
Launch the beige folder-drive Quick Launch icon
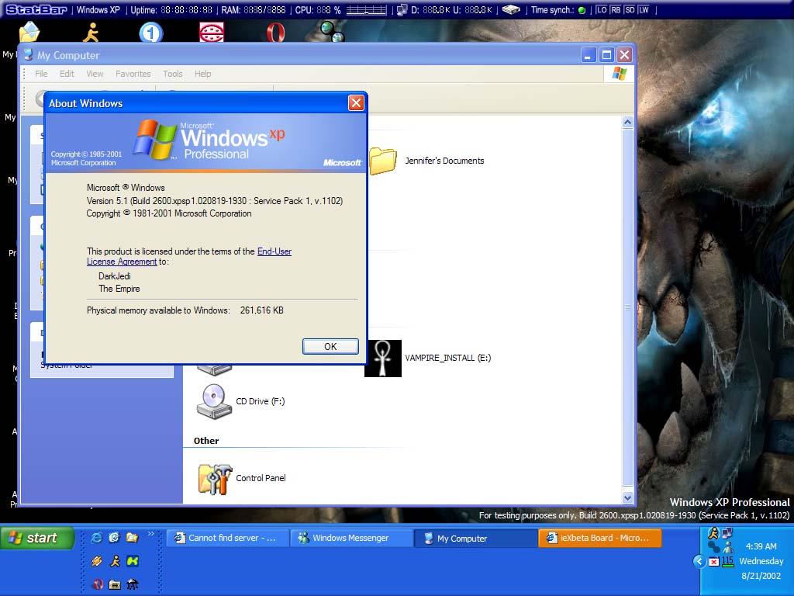(x=115, y=584)
